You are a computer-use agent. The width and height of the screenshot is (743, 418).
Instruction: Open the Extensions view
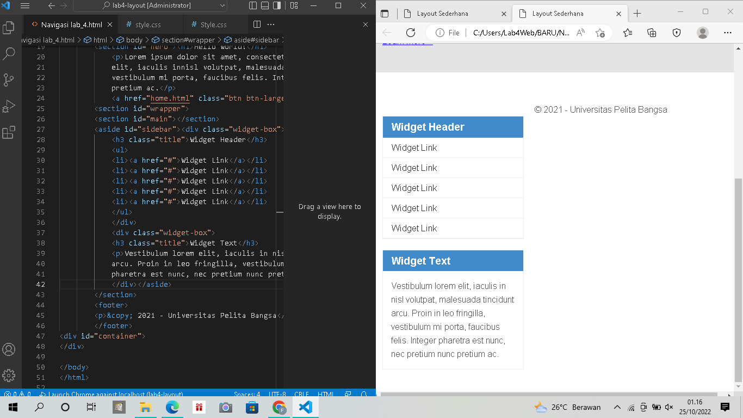pyautogui.click(x=9, y=132)
